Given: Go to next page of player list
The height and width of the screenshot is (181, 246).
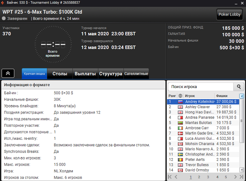Looking at the screenshot, I should coord(235,177).
